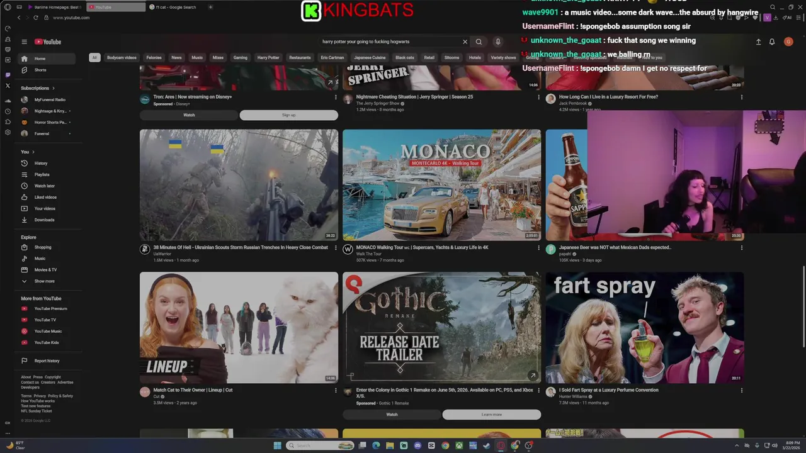Open the fart spray video thumbnail
Image resolution: width=806 pixels, height=453 pixels.
(x=645, y=328)
